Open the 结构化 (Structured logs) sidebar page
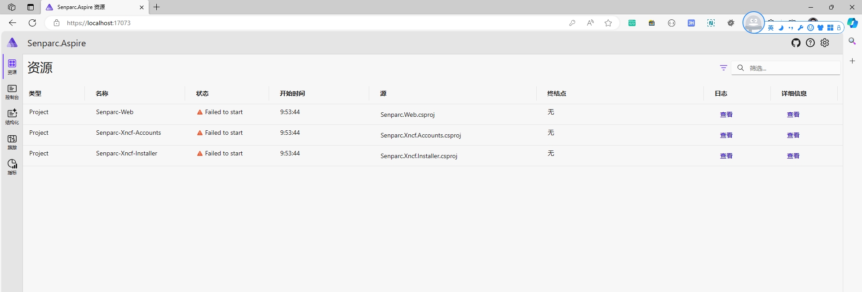 pyautogui.click(x=12, y=117)
